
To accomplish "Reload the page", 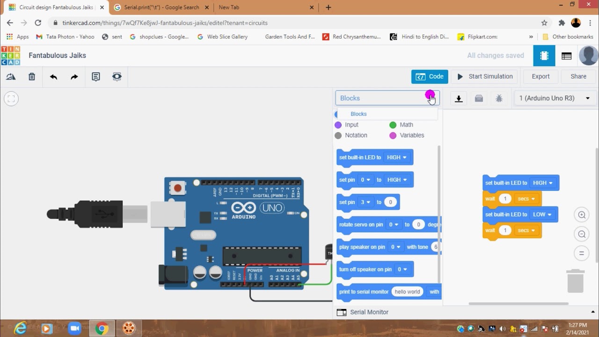I will pos(38,22).
